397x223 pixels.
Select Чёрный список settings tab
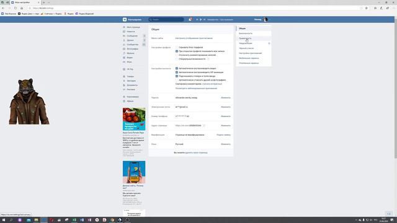(254, 48)
